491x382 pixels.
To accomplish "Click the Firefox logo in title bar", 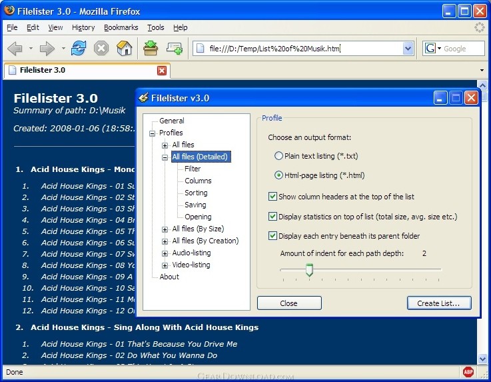I will 9,11.
